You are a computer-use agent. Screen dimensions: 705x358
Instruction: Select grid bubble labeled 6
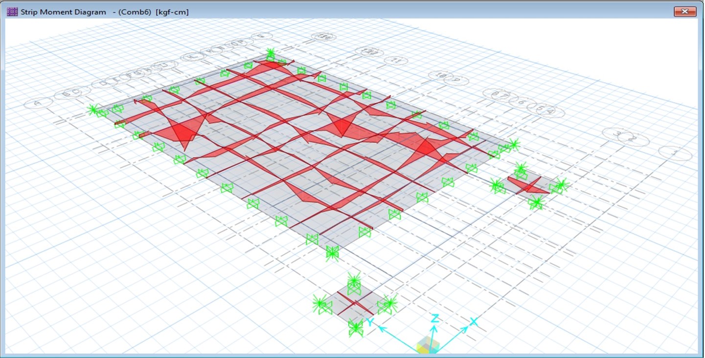tap(522, 101)
